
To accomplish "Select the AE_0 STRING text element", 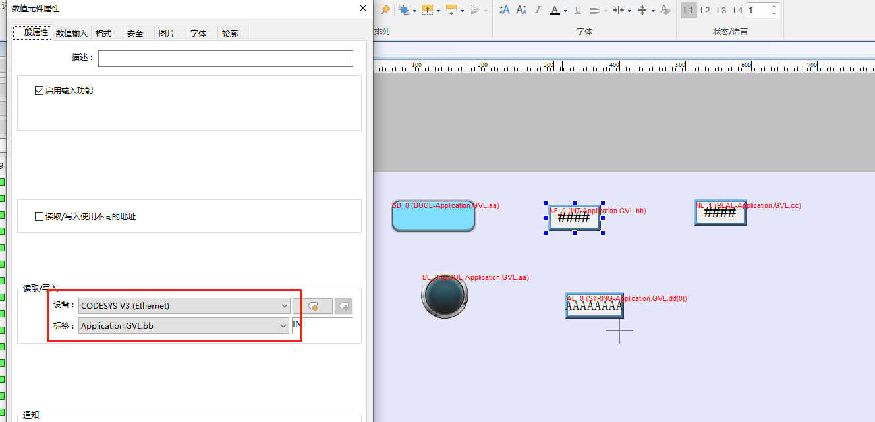I will click(x=594, y=306).
